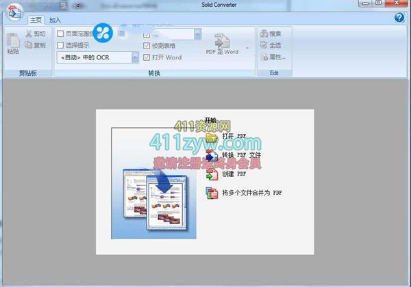
Task: Click the 将多个文件合并为 PDF link
Action: 251,193
